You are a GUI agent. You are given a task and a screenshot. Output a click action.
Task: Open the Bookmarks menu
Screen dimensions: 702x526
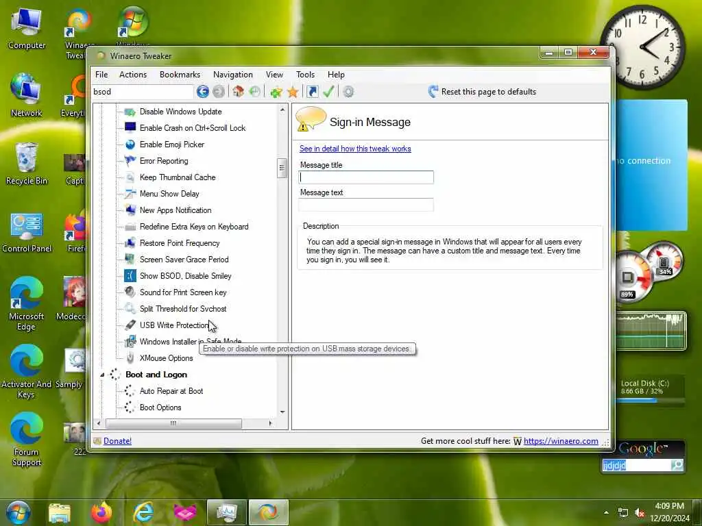[x=180, y=75]
